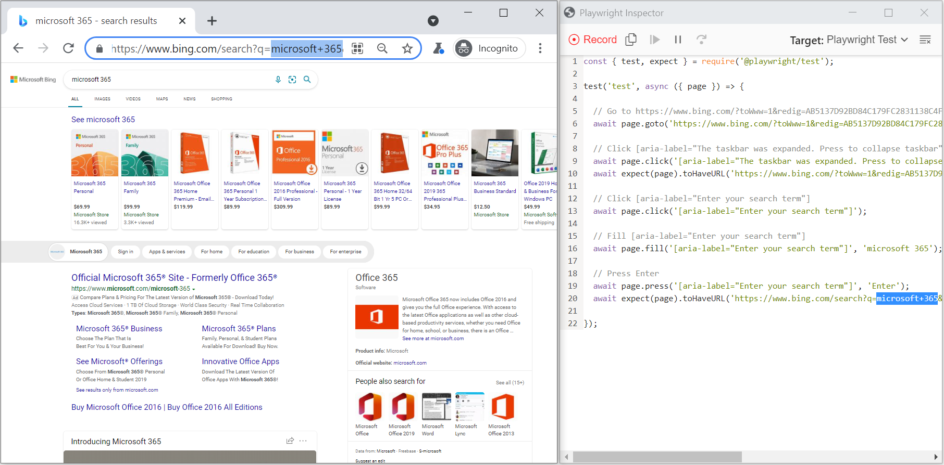The width and height of the screenshot is (944, 465).
Task: Bookmark this page with the star icon
Action: click(x=407, y=48)
